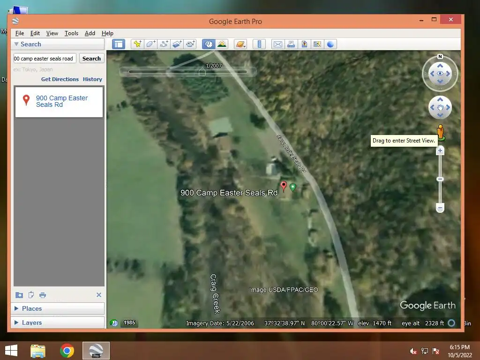Click the Street View pegman icon
Viewport: 480px width, 360px height.
point(441,133)
